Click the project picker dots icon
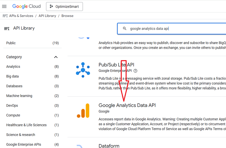226x148 pixels. tap(51, 6)
